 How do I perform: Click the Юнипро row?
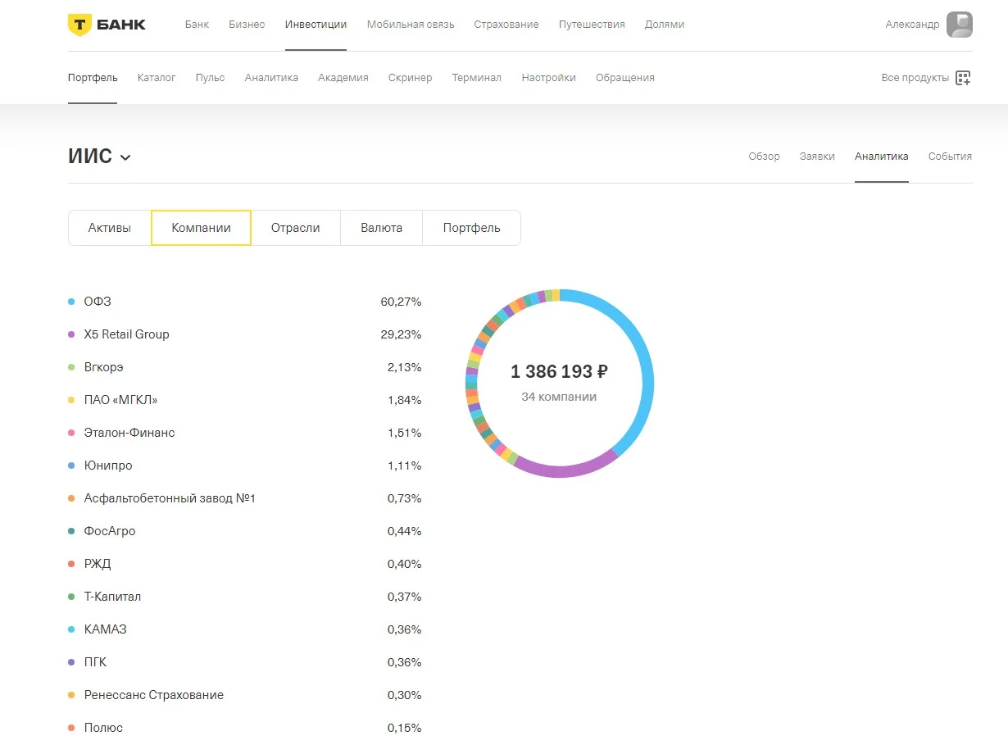[x=244, y=466]
